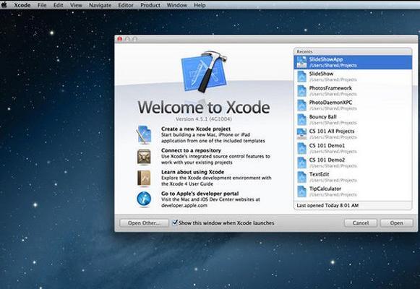Close the Welcome to Xcode window

click(x=120, y=39)
